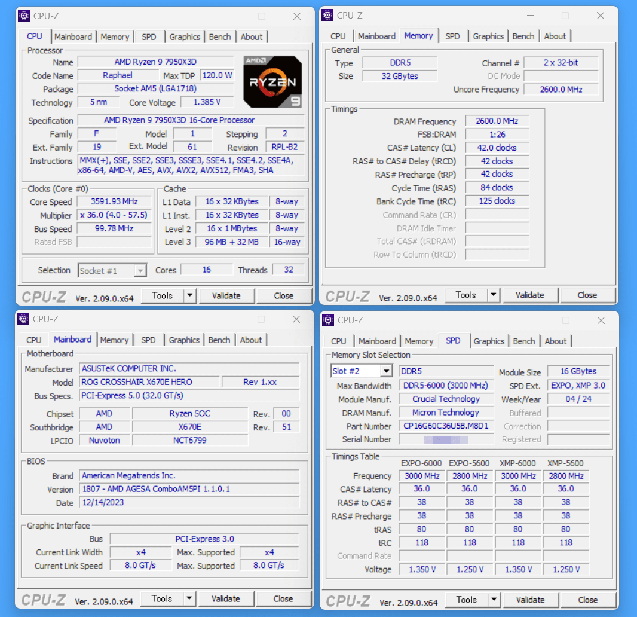Click the AMD Ryzen 9 logo image
Viewport: 637px width, 617px height.
(272, 82)
